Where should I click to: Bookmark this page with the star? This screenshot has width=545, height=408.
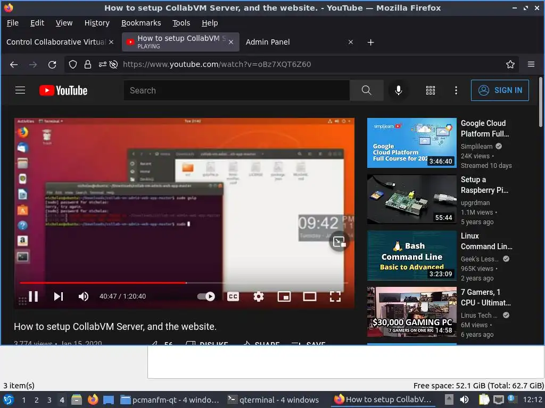pos(510,64)
